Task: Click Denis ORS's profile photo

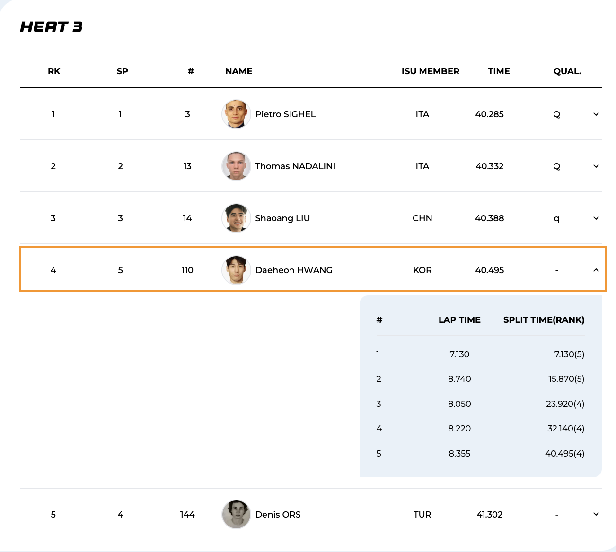Action: tap(236, 514)
